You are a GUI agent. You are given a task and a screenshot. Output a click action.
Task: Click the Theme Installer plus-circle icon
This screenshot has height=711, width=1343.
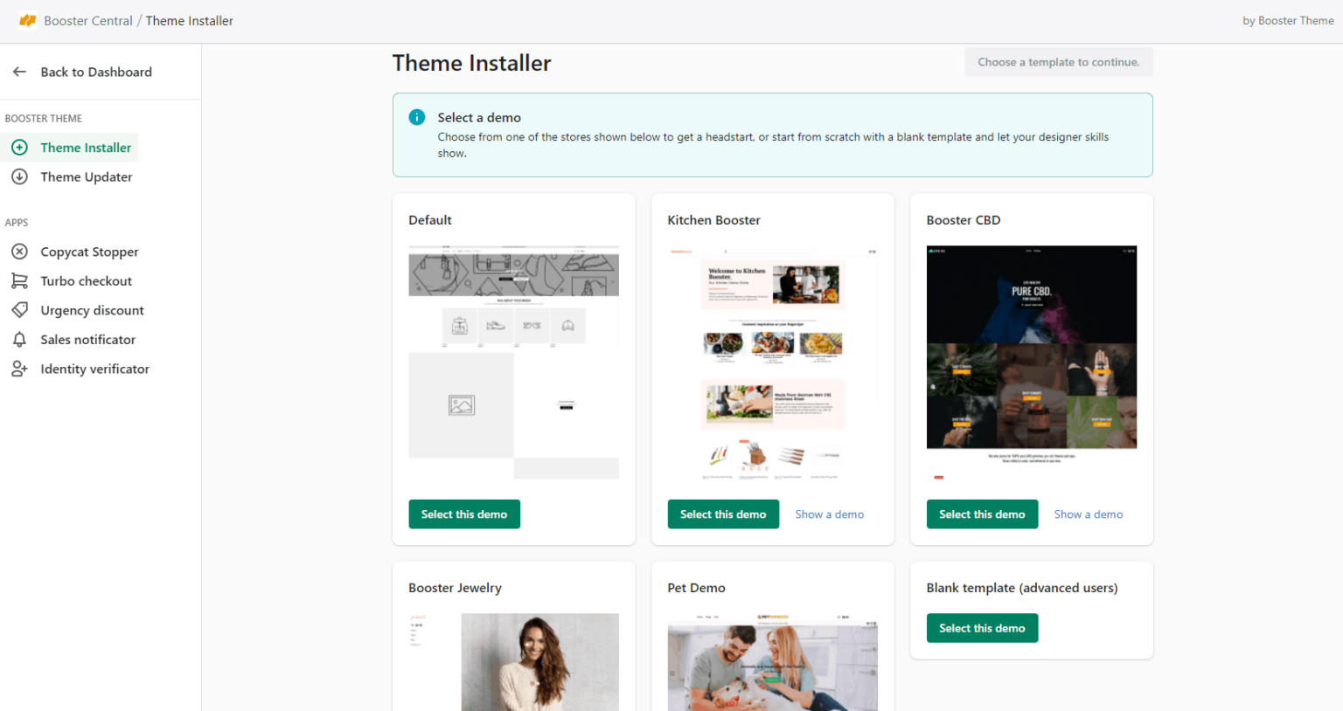(19, 148)
